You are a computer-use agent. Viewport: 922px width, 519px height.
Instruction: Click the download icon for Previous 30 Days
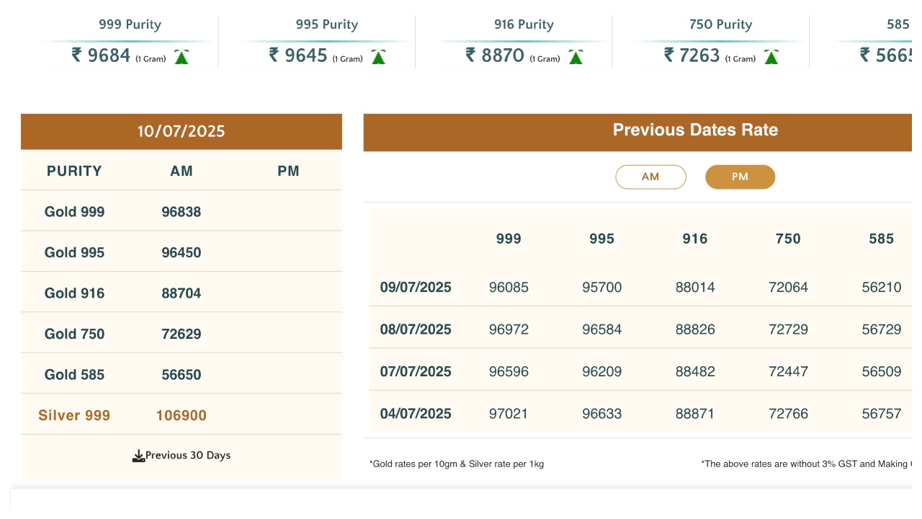point(138,456)
